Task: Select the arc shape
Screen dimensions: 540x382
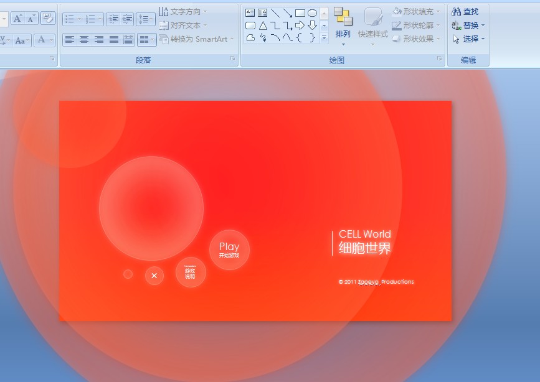Action: point(275,37)
